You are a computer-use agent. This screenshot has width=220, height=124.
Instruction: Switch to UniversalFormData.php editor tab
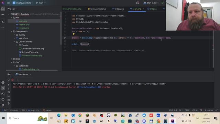(72, 9)
